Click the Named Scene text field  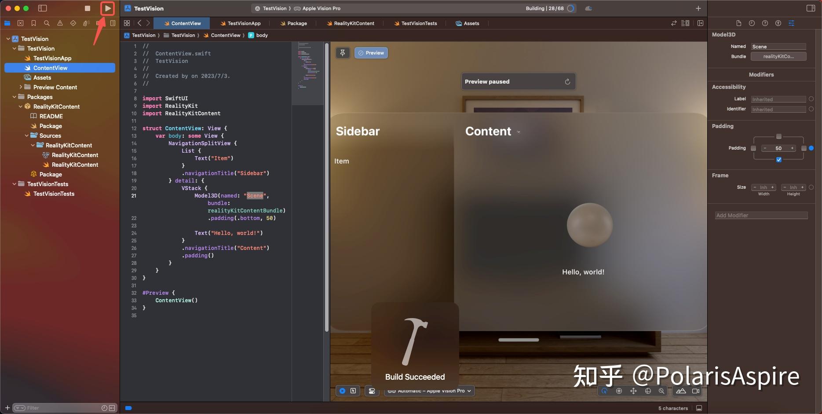(x=778, y=46)
